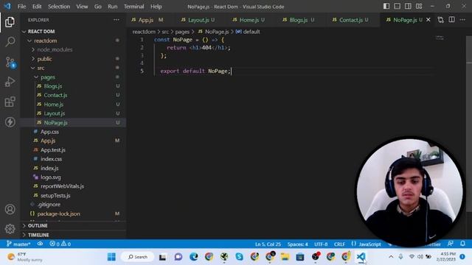Click Spaces: 4 indentation in status bar
Viewport: 472px width, 265px height.
(298, 244)
